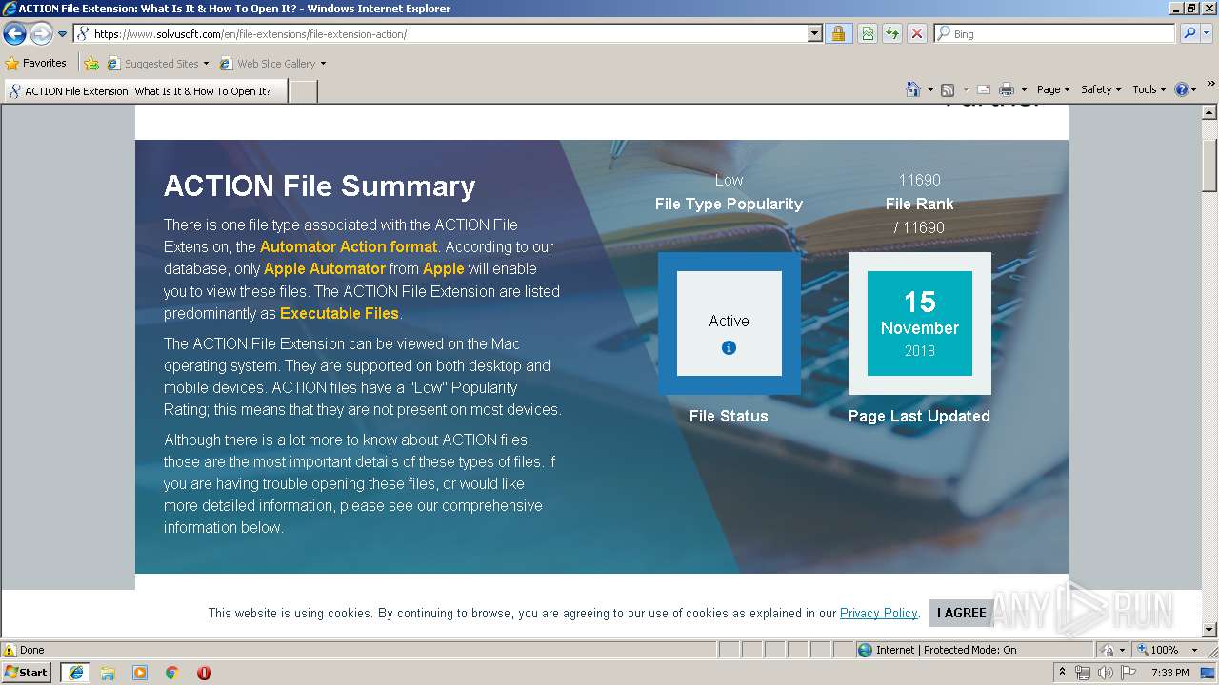Screen dimensions: 1219x685
Task: Open the Executable Files link
Action: tap(339, 313)
